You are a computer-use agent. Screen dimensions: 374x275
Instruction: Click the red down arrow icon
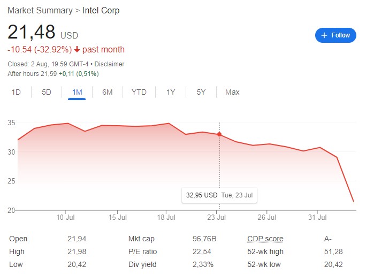(77, 50)
